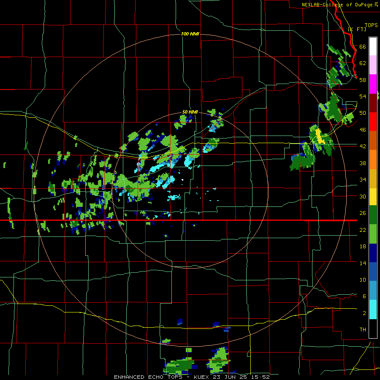The width and height of the screenshot is (380, 380).
Task: Click the "22" legend value
Action: (x=363, y=230)
